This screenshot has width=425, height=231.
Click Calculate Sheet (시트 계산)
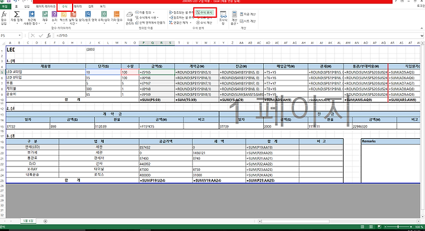coord(248,21)
